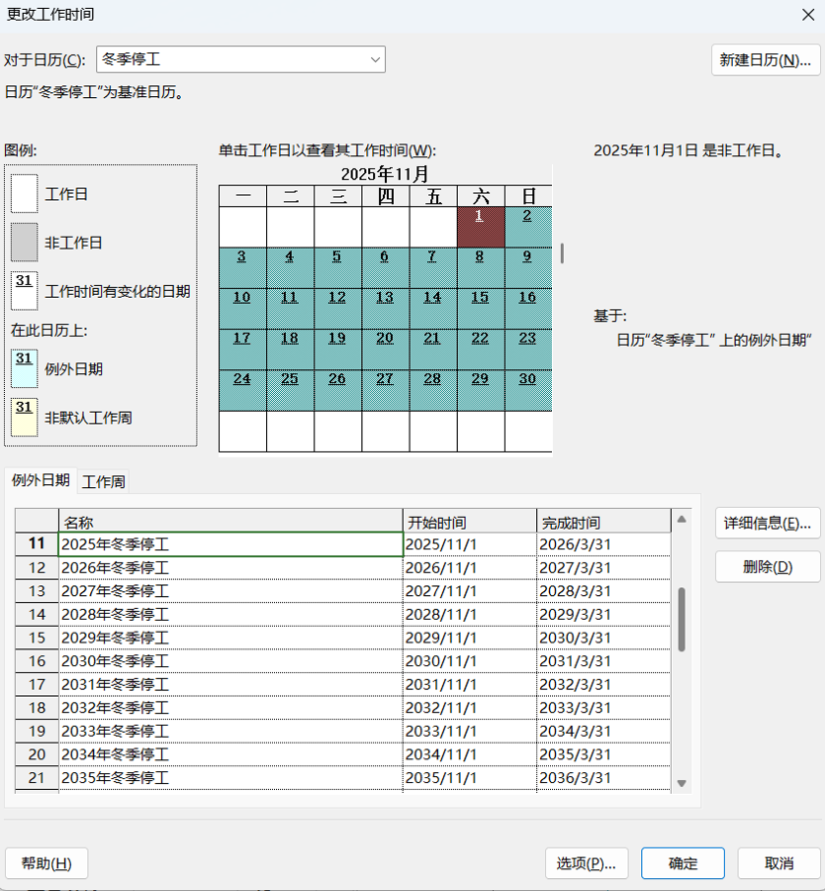Click the 完成时间 column header
The image size is (825, 891).
(603, 521)
